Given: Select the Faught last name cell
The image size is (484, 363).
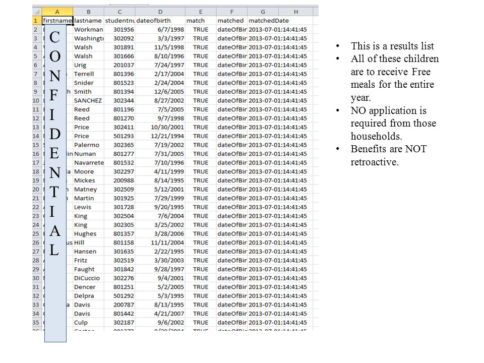Looking at the screenshot, I should coord(89,269).
